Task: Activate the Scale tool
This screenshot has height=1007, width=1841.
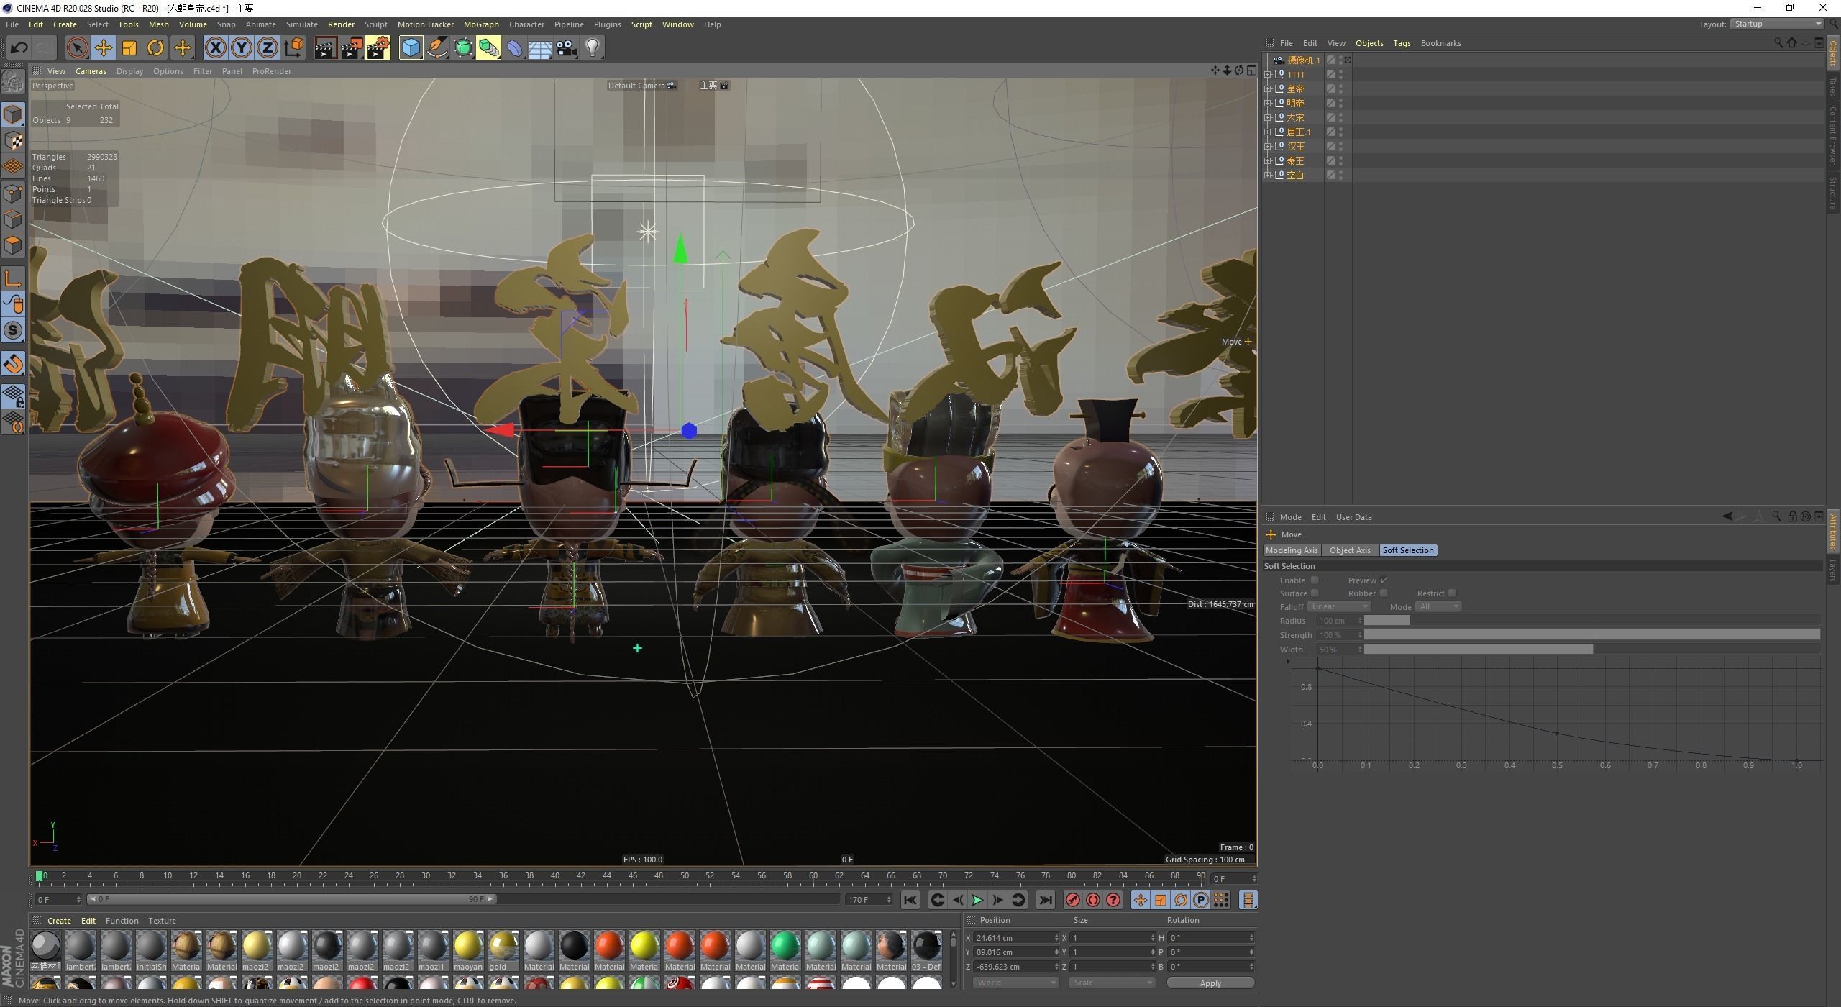Action: (129, 47)
